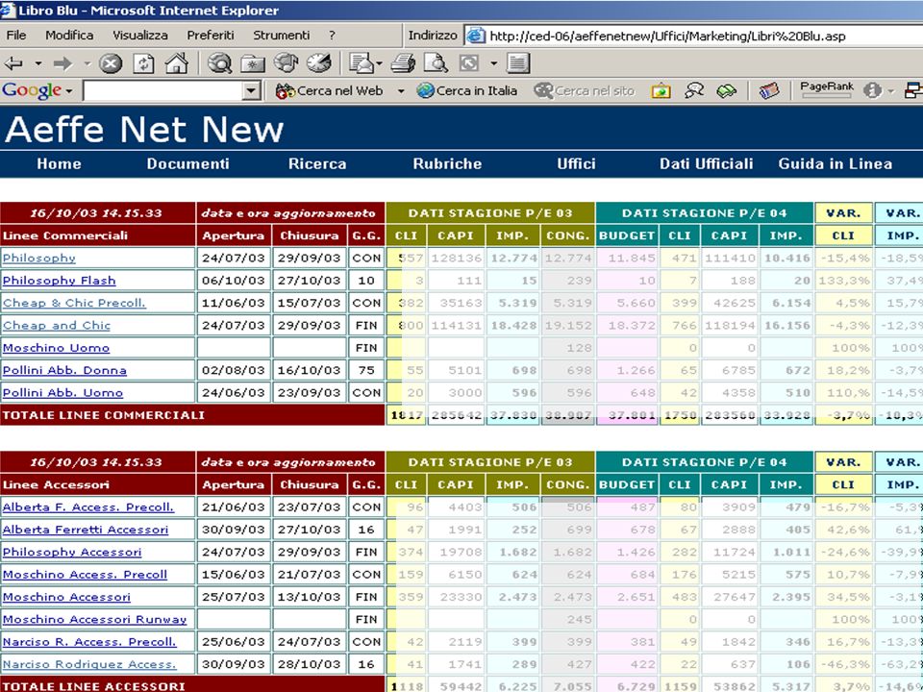
Task: Open Alberta F. Access. Precoll. link
Action: 88,507
